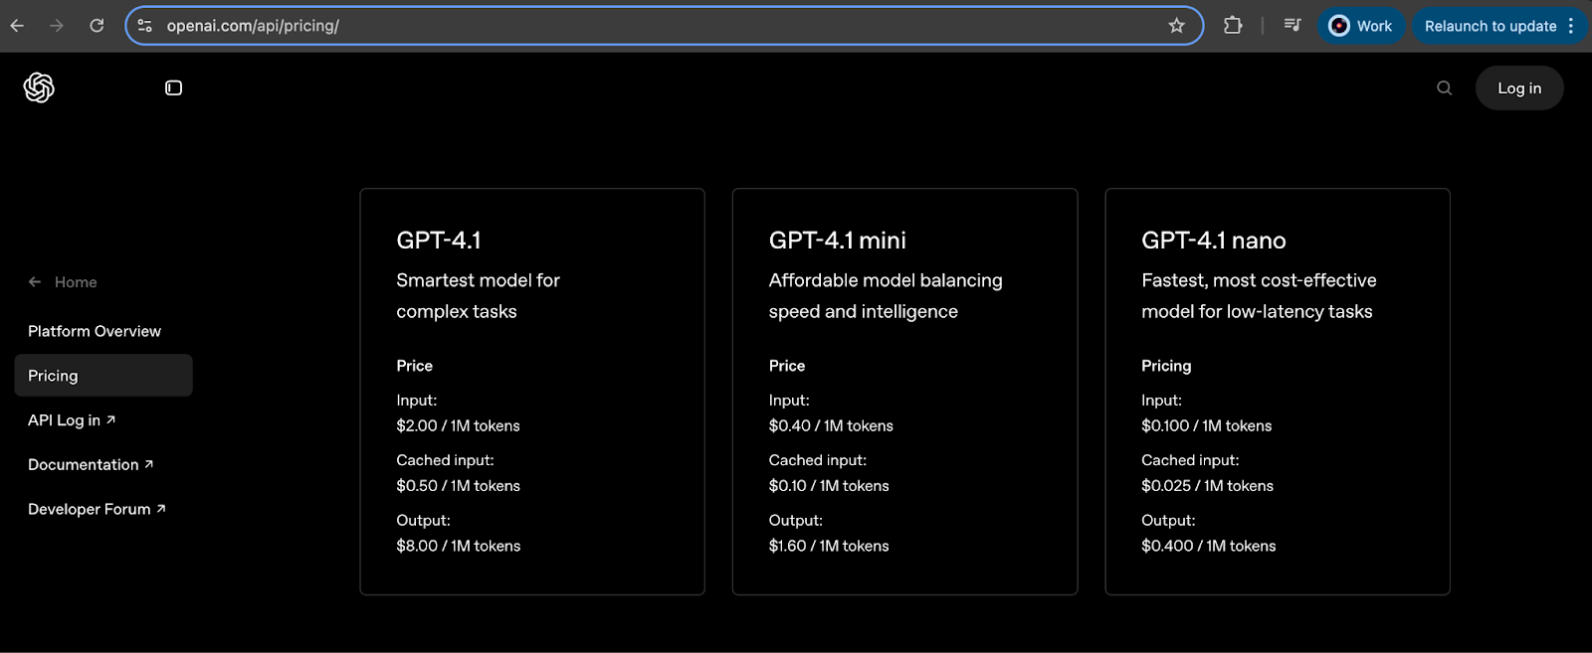
Task: Click the $2.00 / 1M tokens input price
Action: [x=458, y=425]
